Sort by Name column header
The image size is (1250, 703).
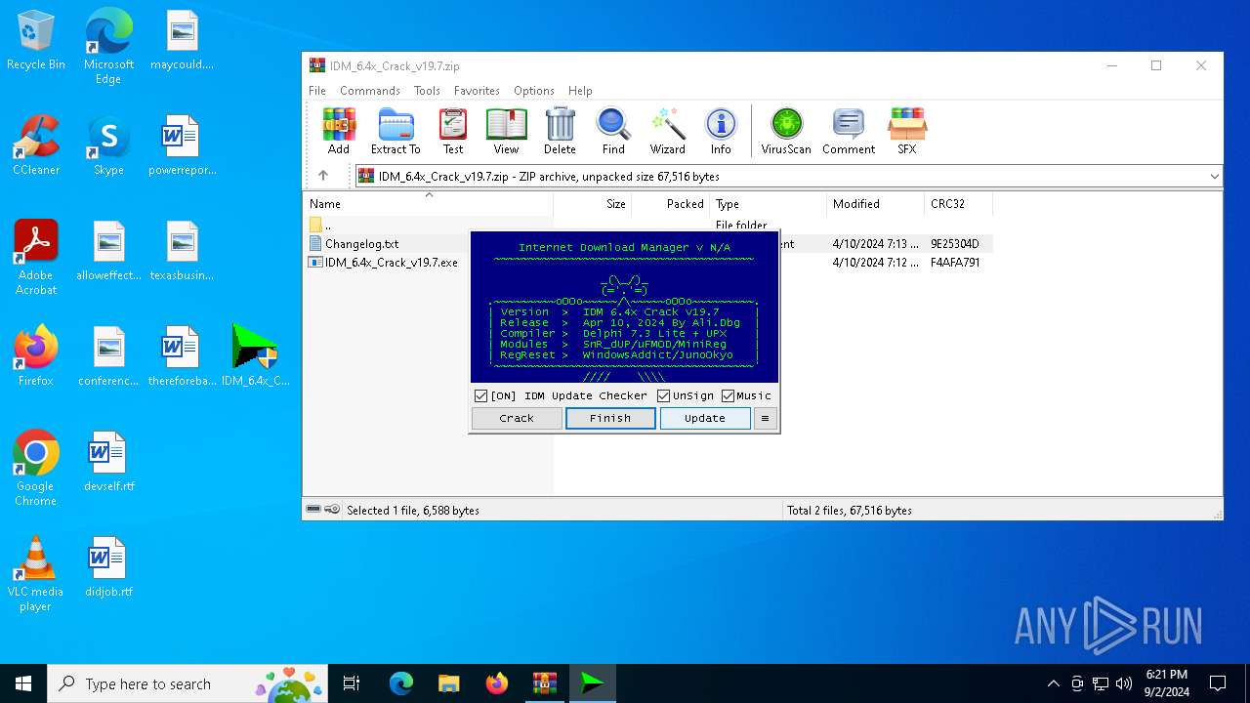(428, 204)
